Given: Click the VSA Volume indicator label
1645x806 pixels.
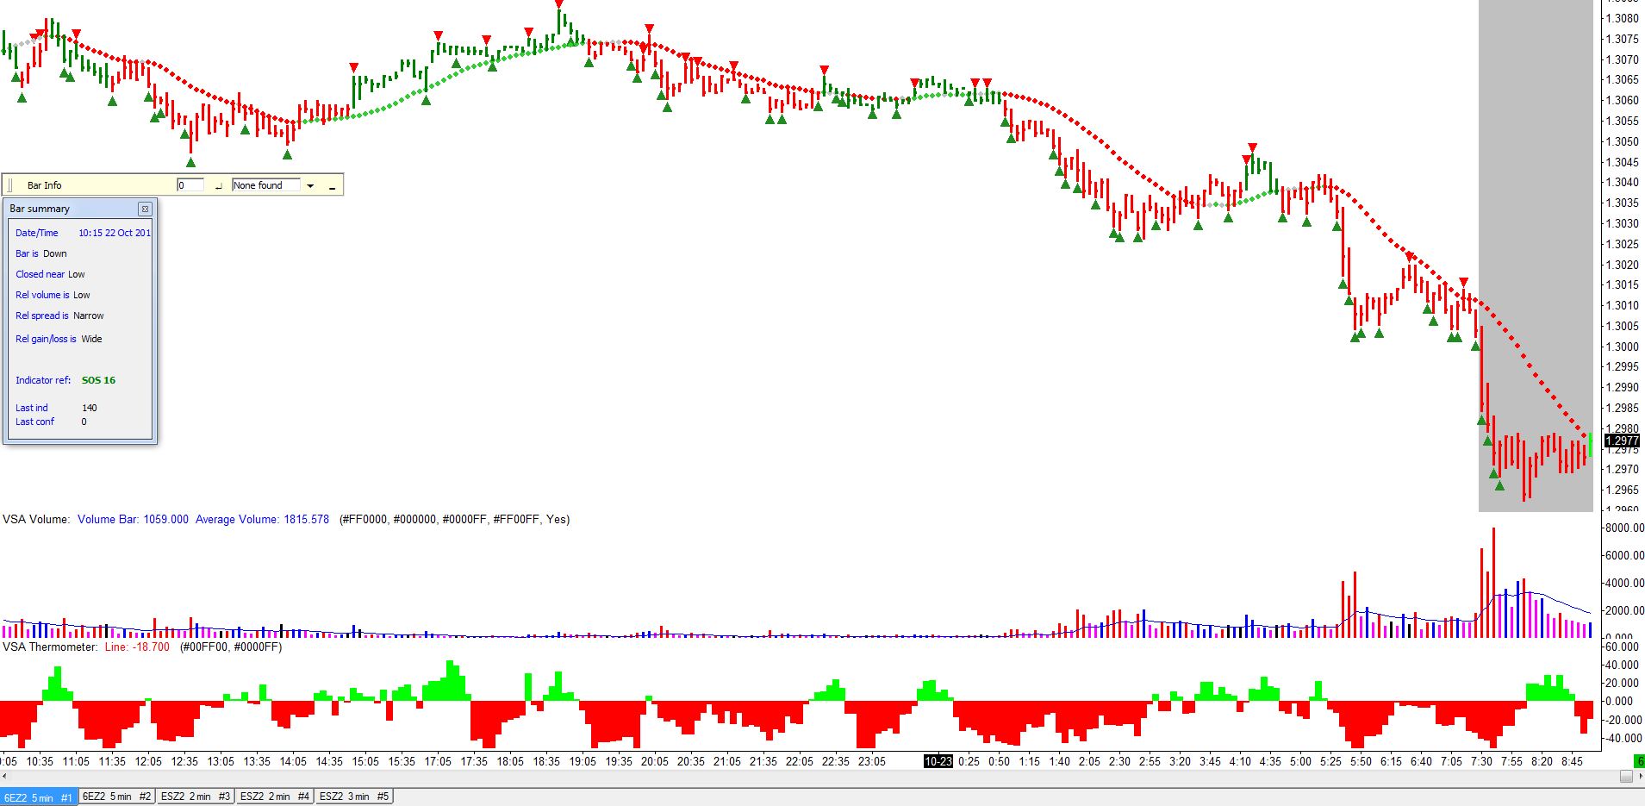Looking at the screenshot, I should click(x=36, y=520).
